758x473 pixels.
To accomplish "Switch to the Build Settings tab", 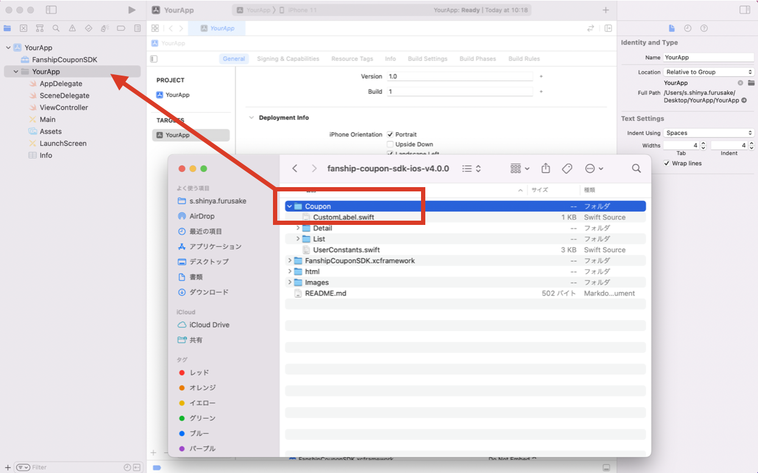I will 427,59.
